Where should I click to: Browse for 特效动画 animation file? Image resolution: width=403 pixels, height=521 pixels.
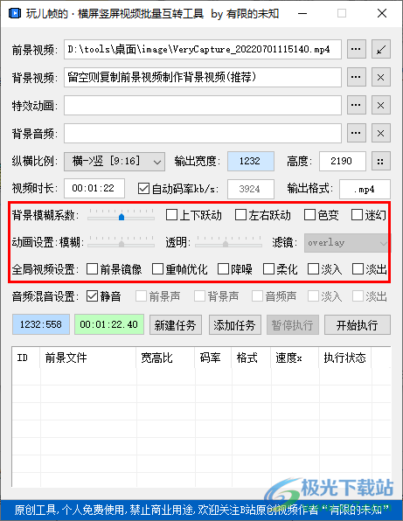[x=357, y=105]
